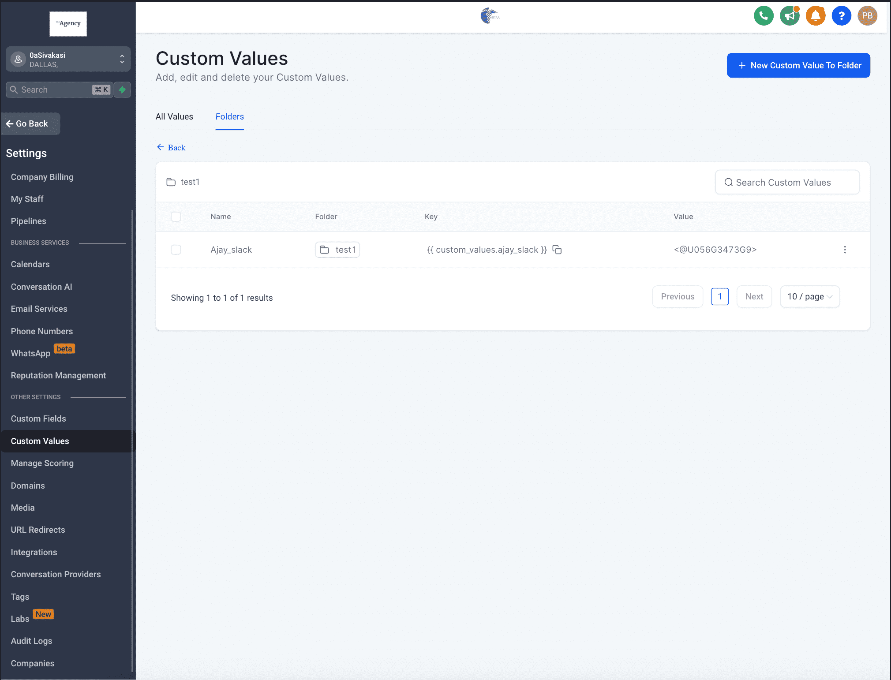This screenshot has height=680, width=891.
Task: Click the Agency logo in sidebar
Action: 68,24
